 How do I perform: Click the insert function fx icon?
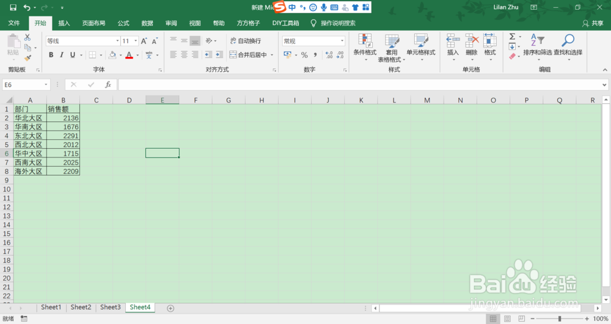(108, 84)
